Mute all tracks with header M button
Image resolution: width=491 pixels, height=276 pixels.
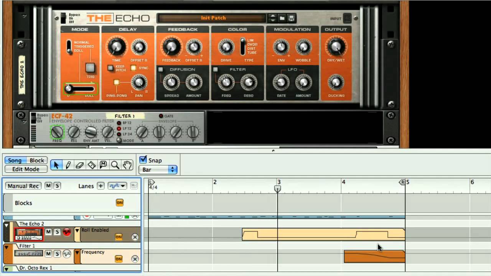point(48,186)
